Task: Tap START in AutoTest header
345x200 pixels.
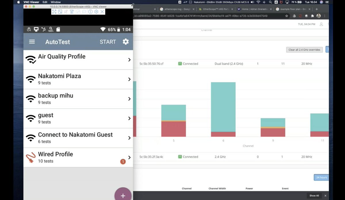Action: 108,42
